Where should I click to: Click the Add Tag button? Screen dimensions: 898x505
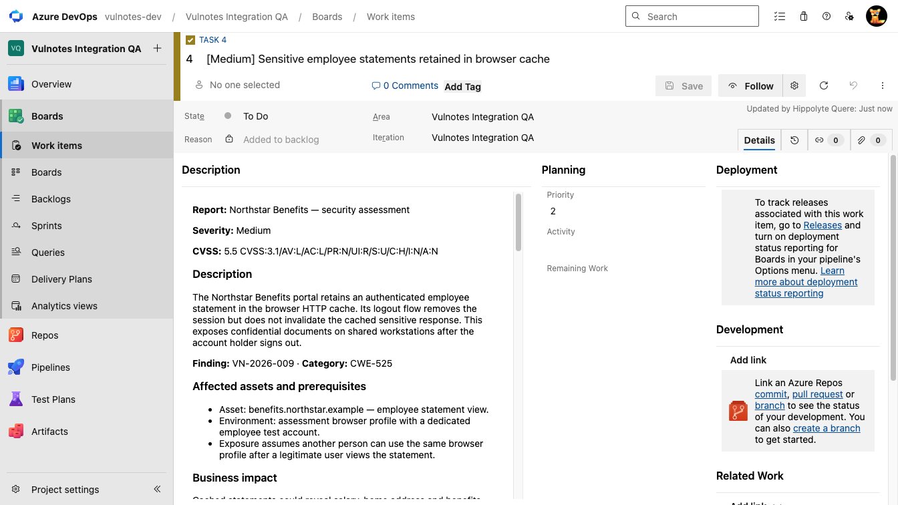point(462,86)
